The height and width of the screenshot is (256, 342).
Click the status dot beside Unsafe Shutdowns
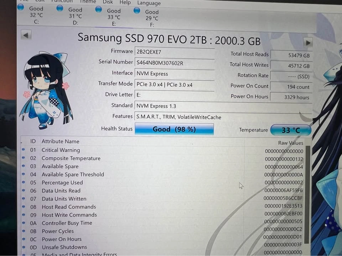tap(24, 247)
